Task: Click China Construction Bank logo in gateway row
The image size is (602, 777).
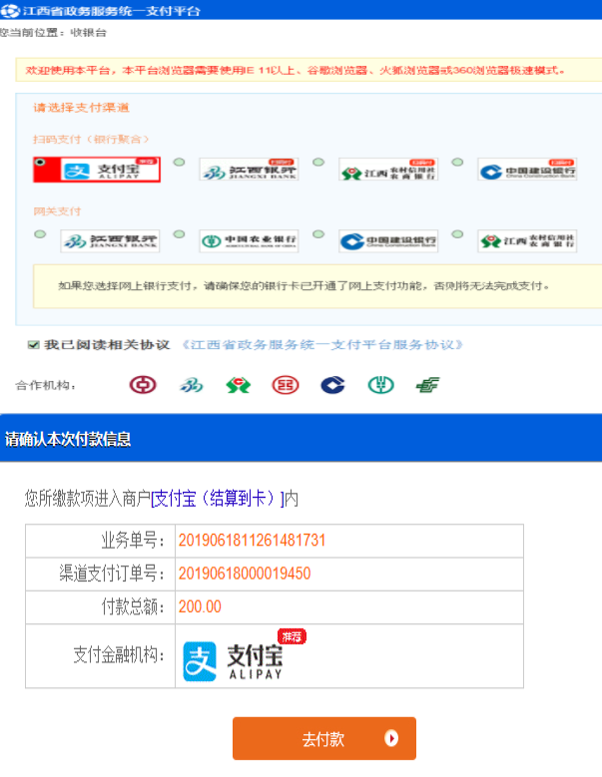Action: (x=388, y=241)
